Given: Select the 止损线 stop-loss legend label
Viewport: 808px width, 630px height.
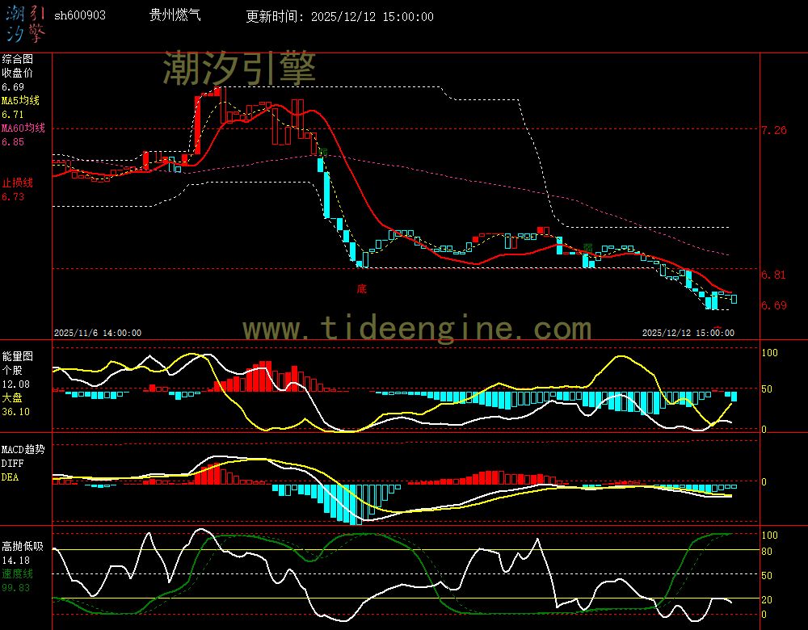Looking at the screenshot, I should (17, 183).
